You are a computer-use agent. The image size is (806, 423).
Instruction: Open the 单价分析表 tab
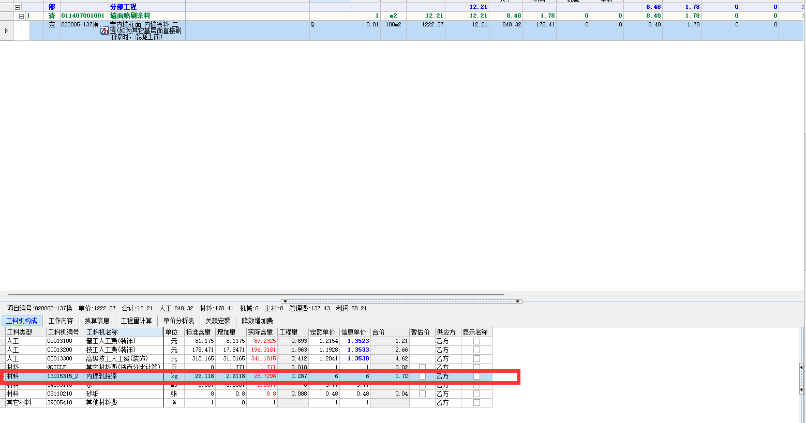178,321
